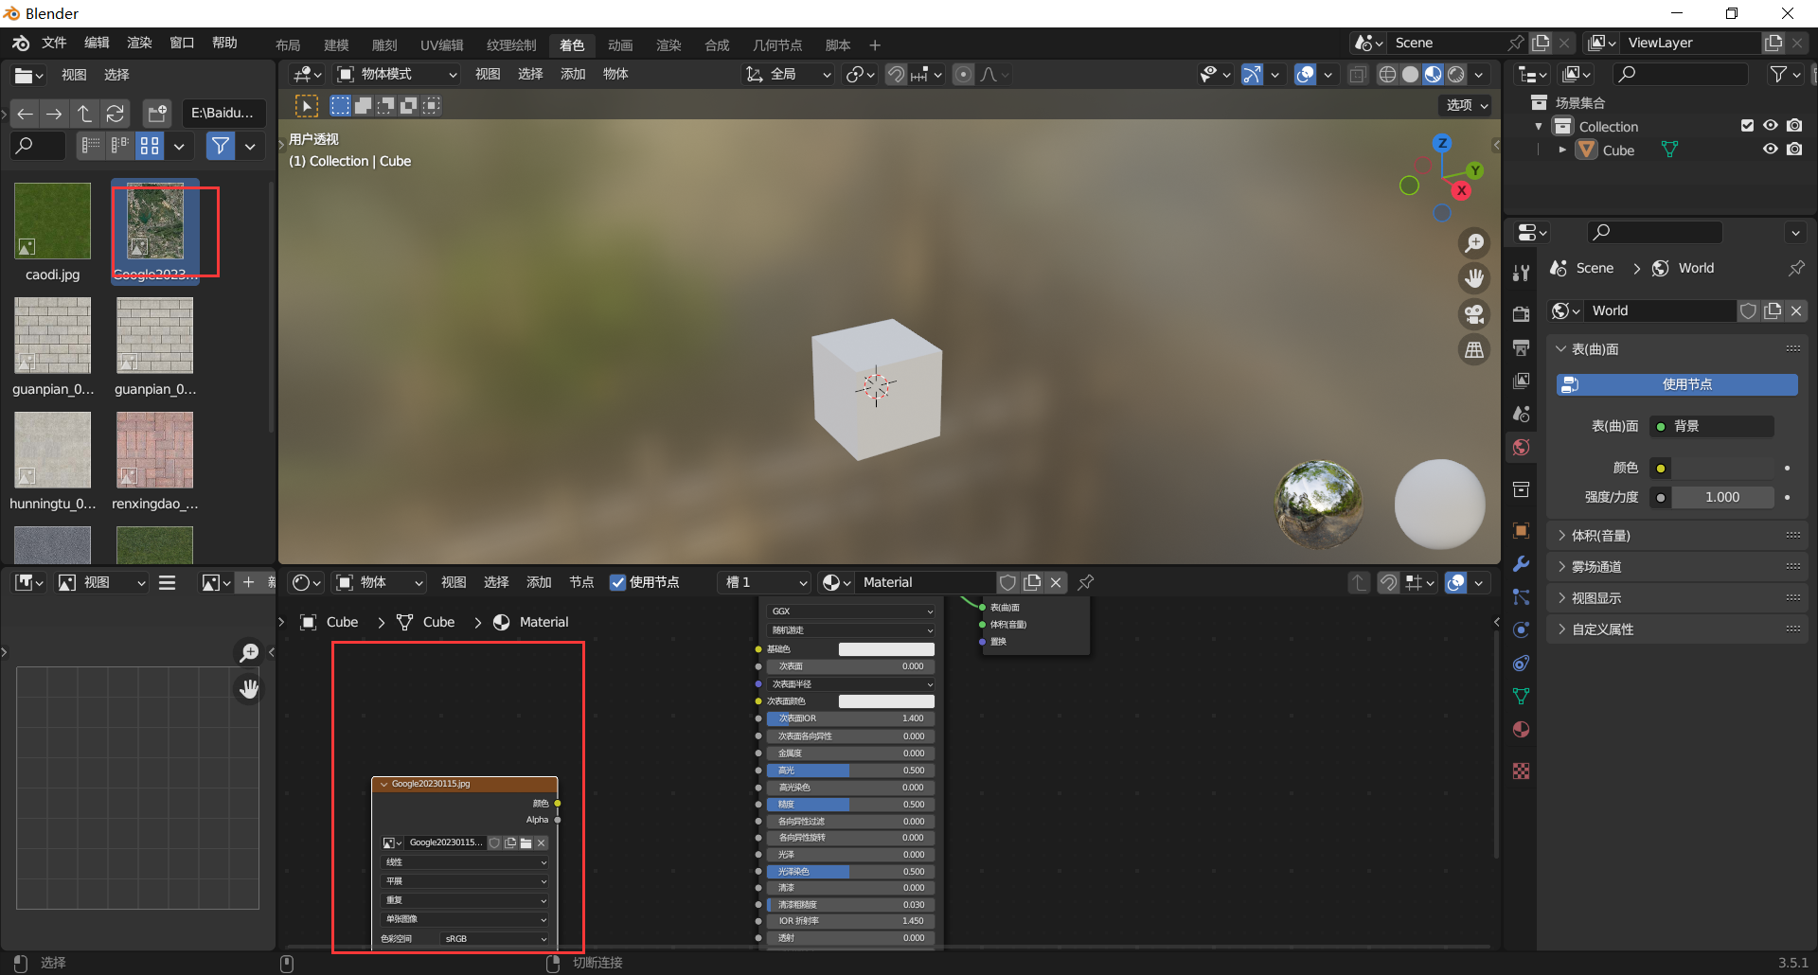1818x975 pixels.
Task: Click the Background surface shader button
Action: click(1712, 426)
